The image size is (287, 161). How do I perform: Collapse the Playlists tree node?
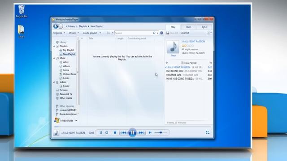pos(54,46)
